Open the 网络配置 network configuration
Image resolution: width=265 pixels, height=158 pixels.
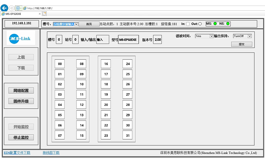coord(21,91)
